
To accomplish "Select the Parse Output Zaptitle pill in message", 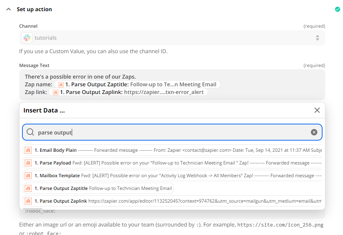I will coord(137,84).
